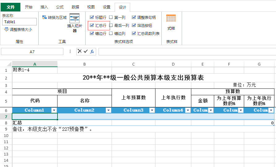Viewport: 276px width, 167px height.
Task: Click the 单位：万元 cell
Action: pos(244,85)
